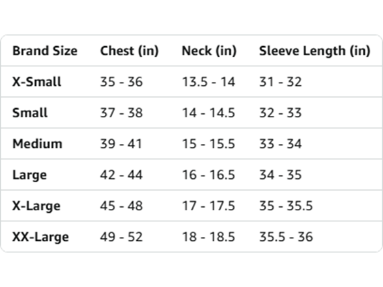The width and height of the screenshot is (383, 287).
Task: Select the Large size row label
Action: [x=29, y=175]
